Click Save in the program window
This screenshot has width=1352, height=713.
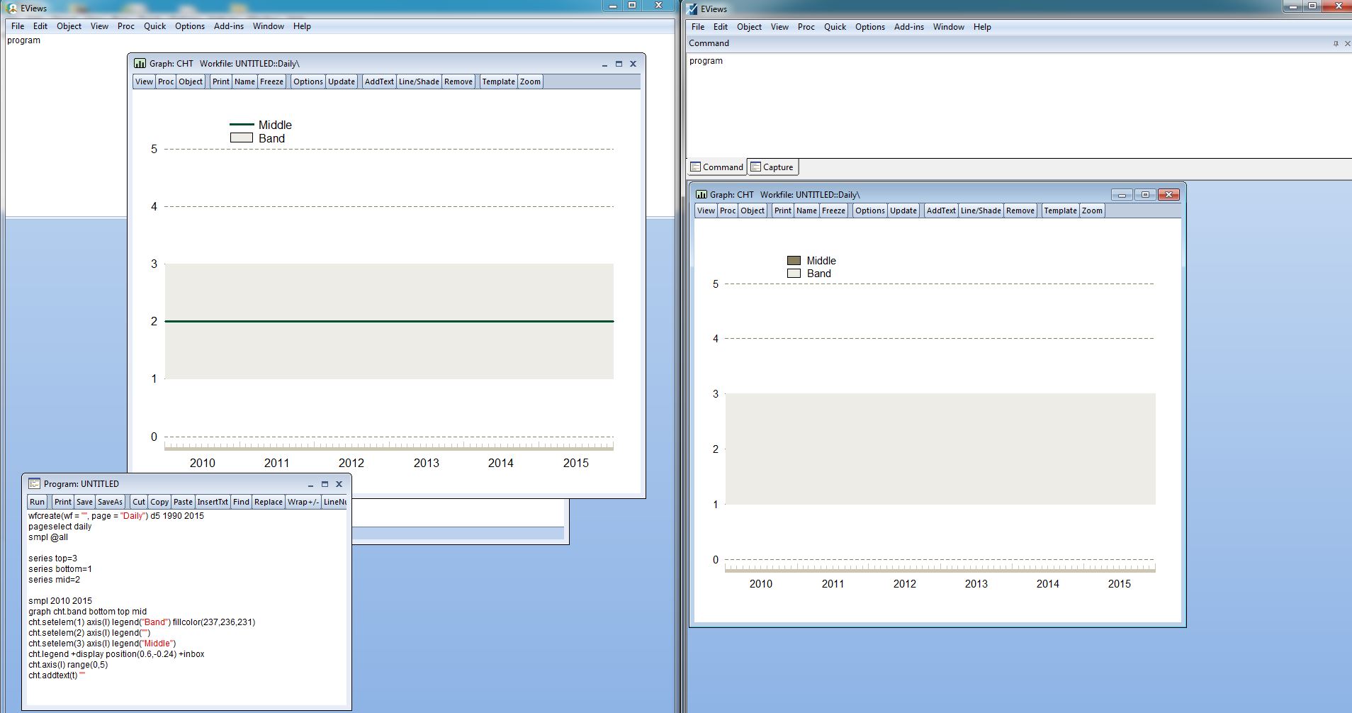pos(84,502)
